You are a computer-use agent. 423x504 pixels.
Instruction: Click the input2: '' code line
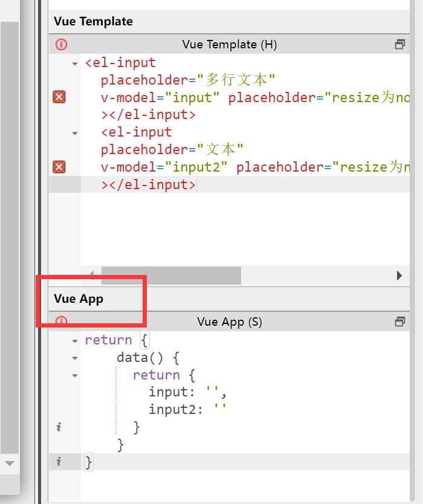point(188,410)
